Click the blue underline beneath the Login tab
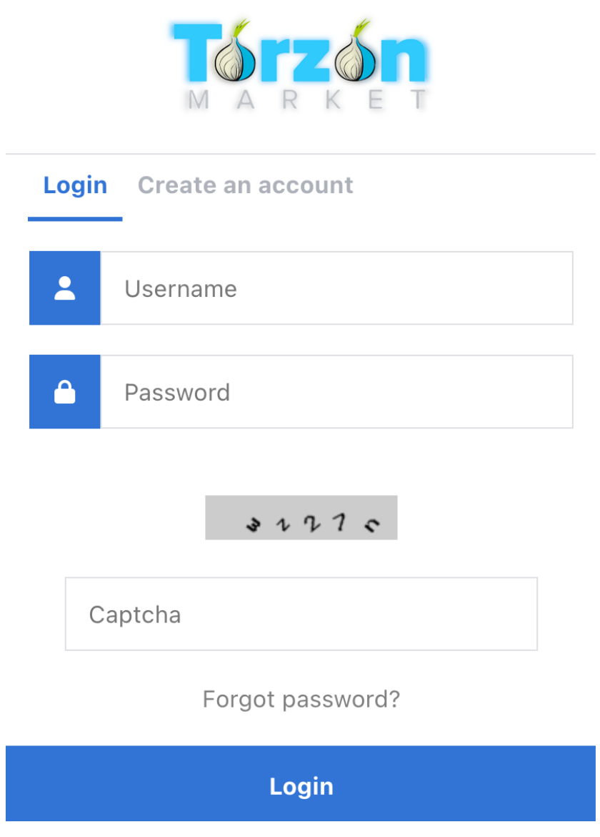Screen dimensions: 600x837 click(74, 219)
